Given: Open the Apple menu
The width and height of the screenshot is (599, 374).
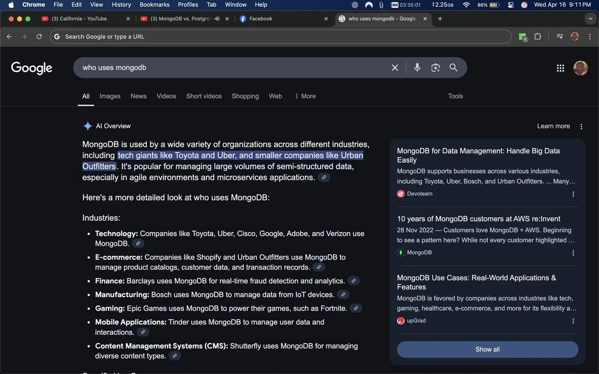Looking at the screenshot, I should (11, 5).
